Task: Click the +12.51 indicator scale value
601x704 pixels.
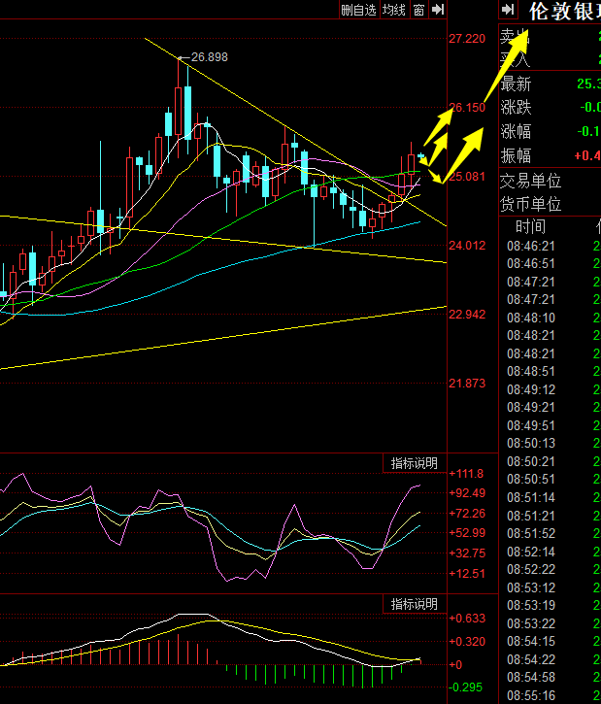Action: click(x=467, y=573)
